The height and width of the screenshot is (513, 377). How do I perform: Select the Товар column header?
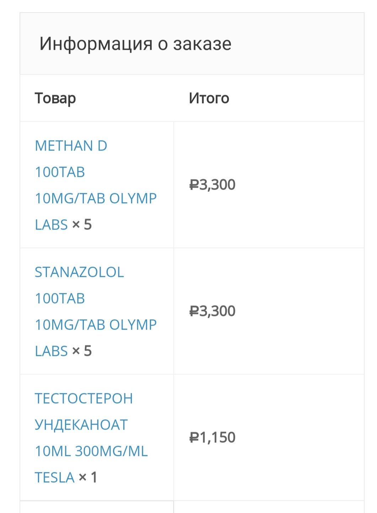coord(55,98)
